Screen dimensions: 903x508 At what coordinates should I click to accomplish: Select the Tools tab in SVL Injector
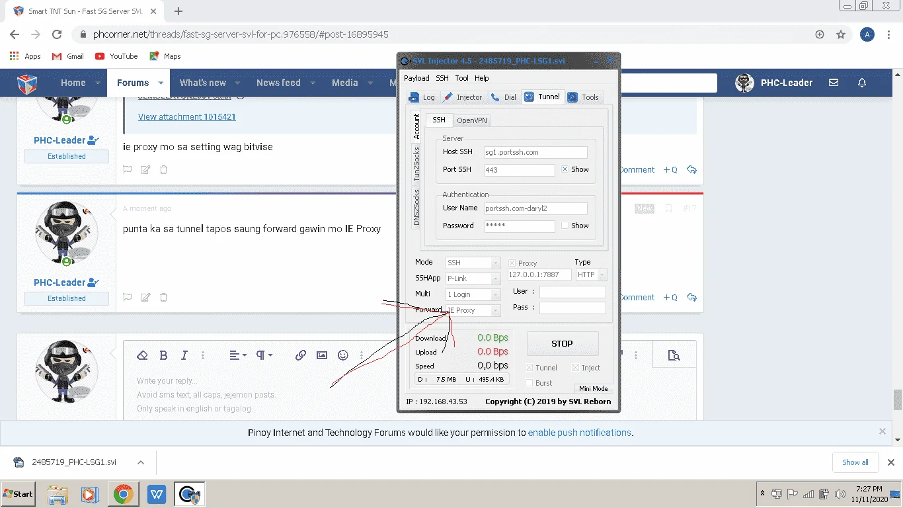pos(583,97)
